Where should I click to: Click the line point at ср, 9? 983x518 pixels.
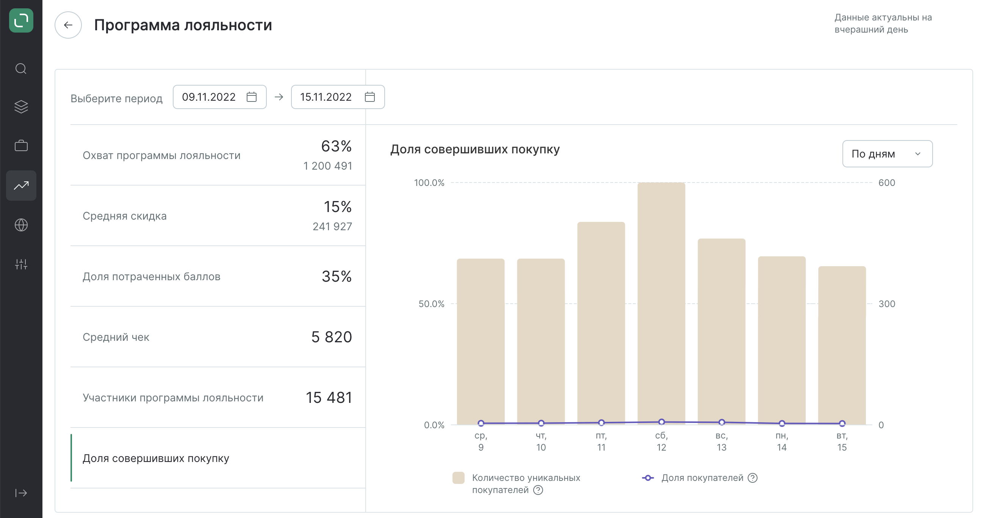click(481, 423)
